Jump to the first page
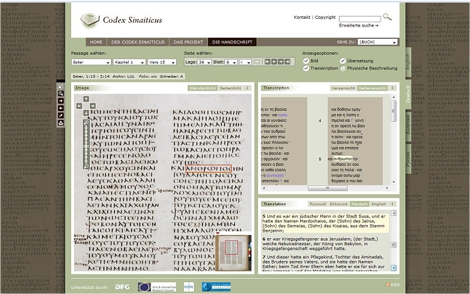The width and height of the screenshot is (470, 294). (x=267, y=62)
